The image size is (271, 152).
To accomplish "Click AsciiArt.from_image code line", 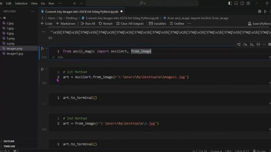I will [126, 77].
